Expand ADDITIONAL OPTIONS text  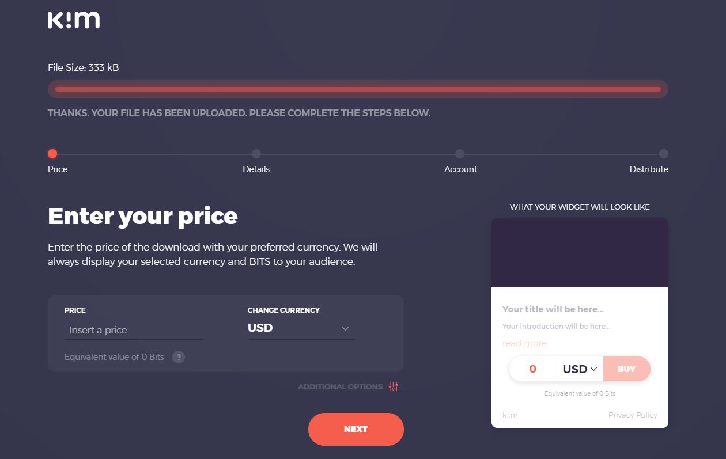tap(340, 386)
